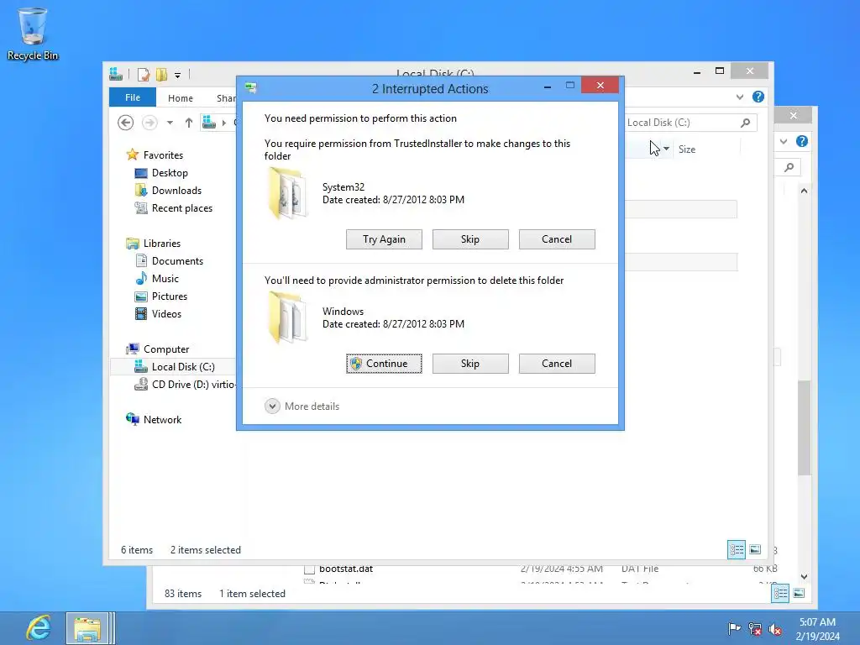
Task: Open Action Center flag tray icon
Action: point(734,629)
